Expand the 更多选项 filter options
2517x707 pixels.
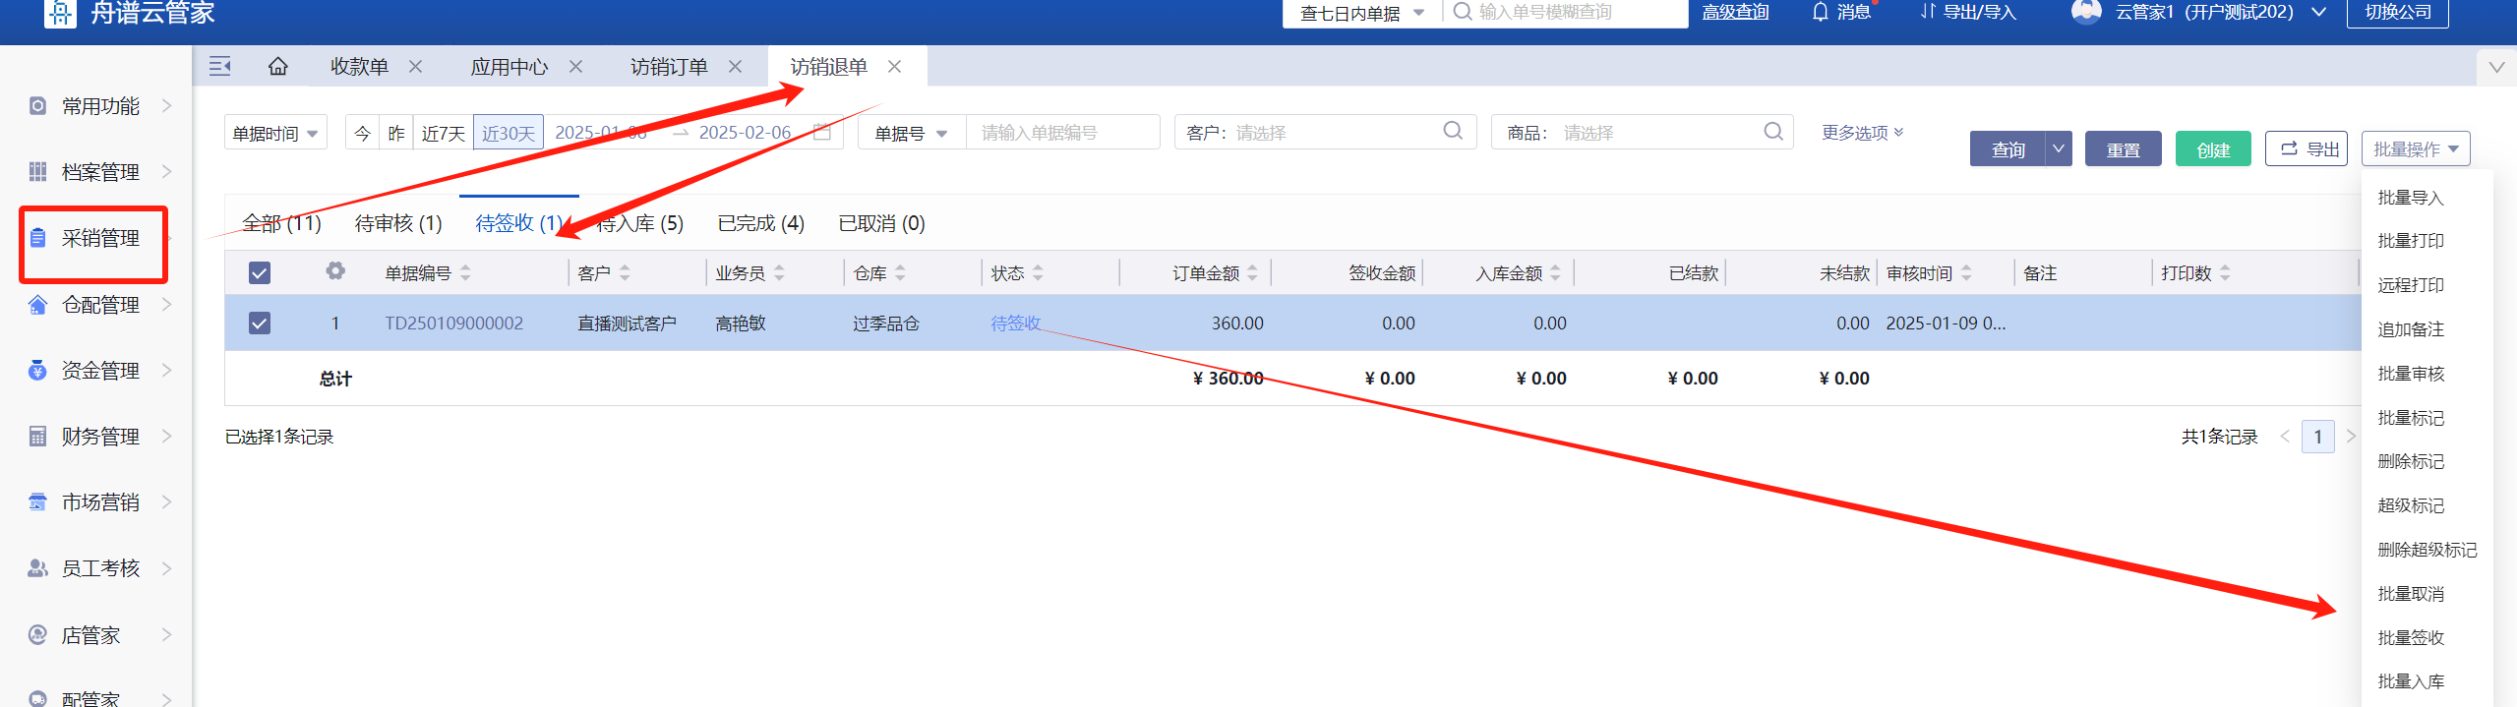[1862, 133]
